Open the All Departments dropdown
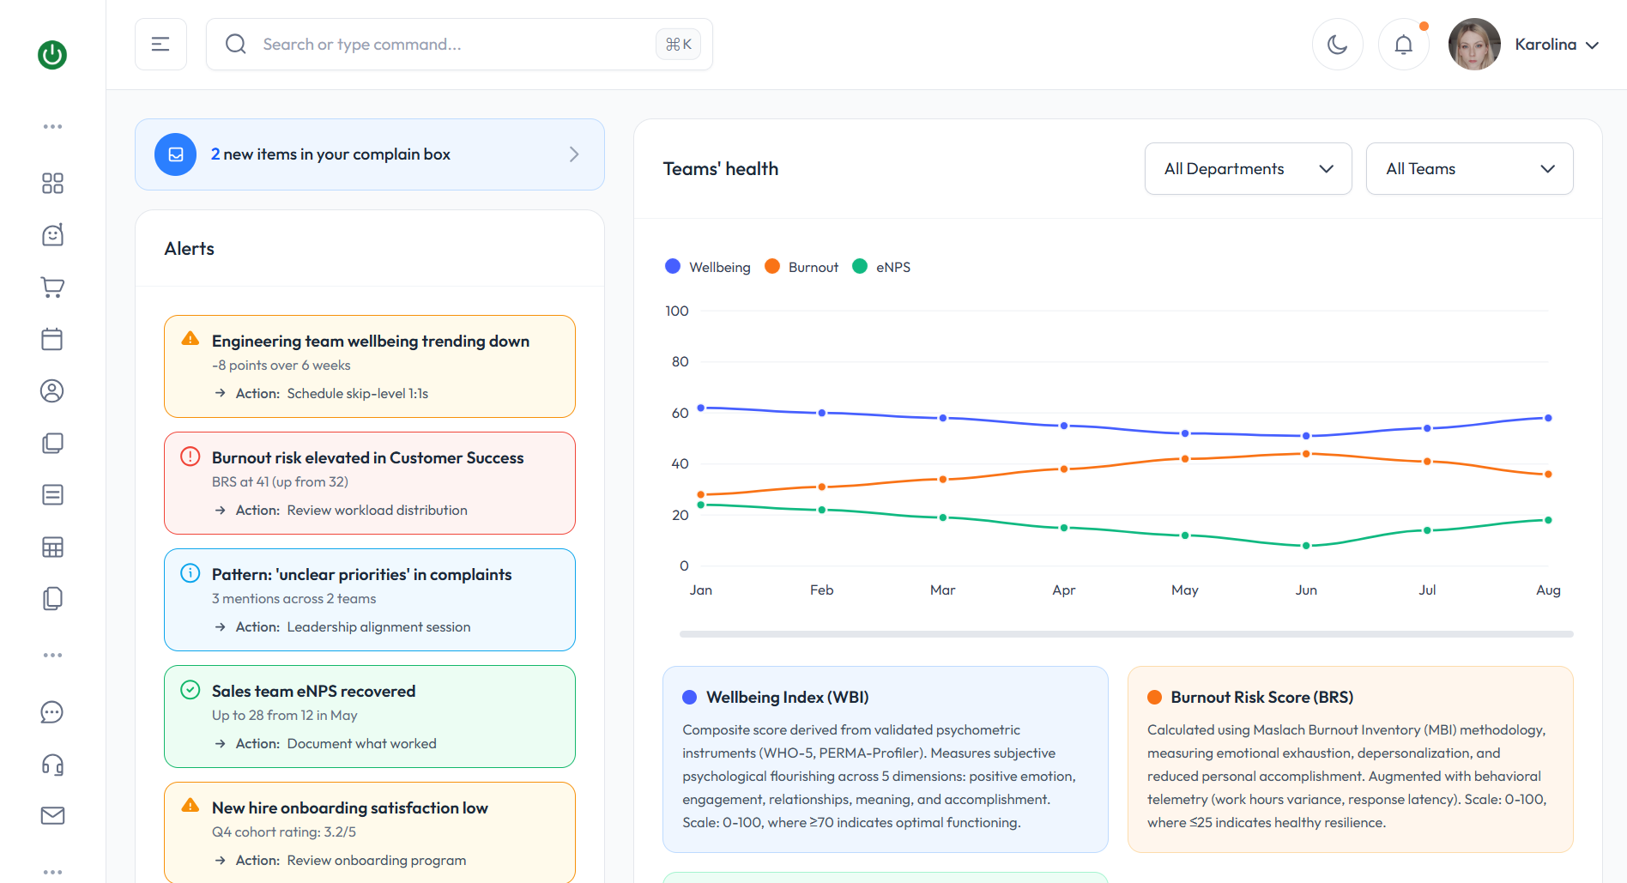 [x=1248, y=168]
